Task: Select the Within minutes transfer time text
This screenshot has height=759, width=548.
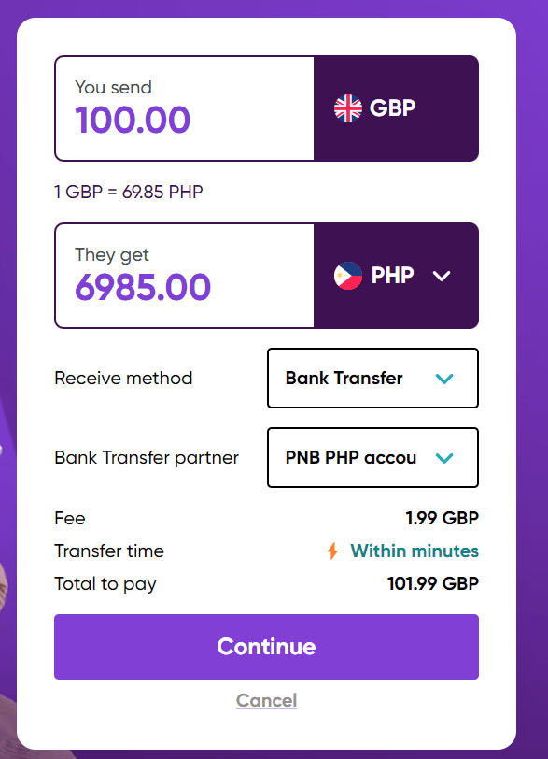Action: pyautogui.click(x=414, y=551)
